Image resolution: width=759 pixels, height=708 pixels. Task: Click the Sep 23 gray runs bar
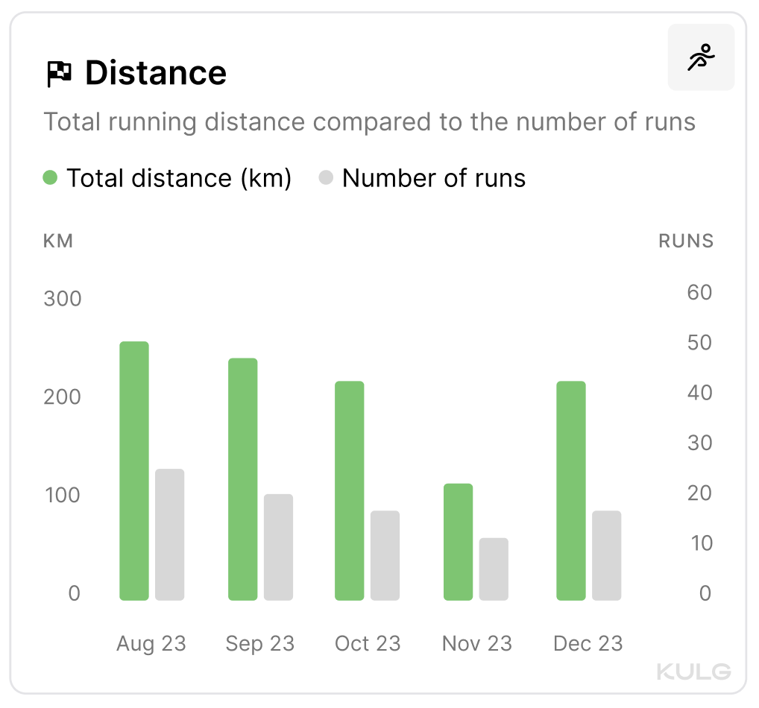pyautogui.click(x=278, y=547)
